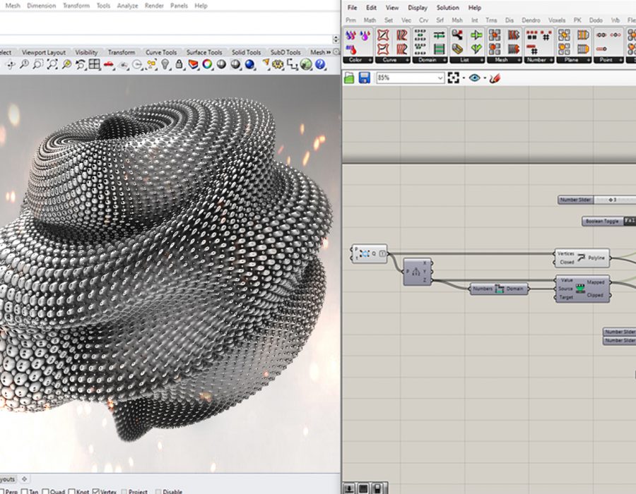Click the red car Set View icon
Image resolution: width=636 pixels, height=494 pixels.
click(x=109, y=64)
